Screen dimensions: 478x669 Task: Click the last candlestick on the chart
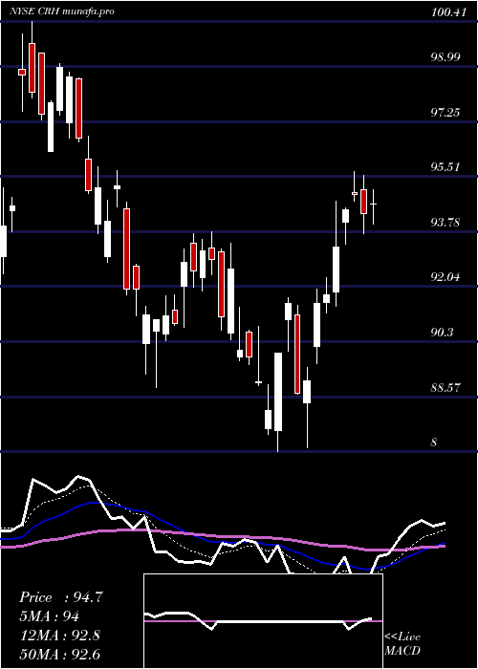(x=373, y=206)
